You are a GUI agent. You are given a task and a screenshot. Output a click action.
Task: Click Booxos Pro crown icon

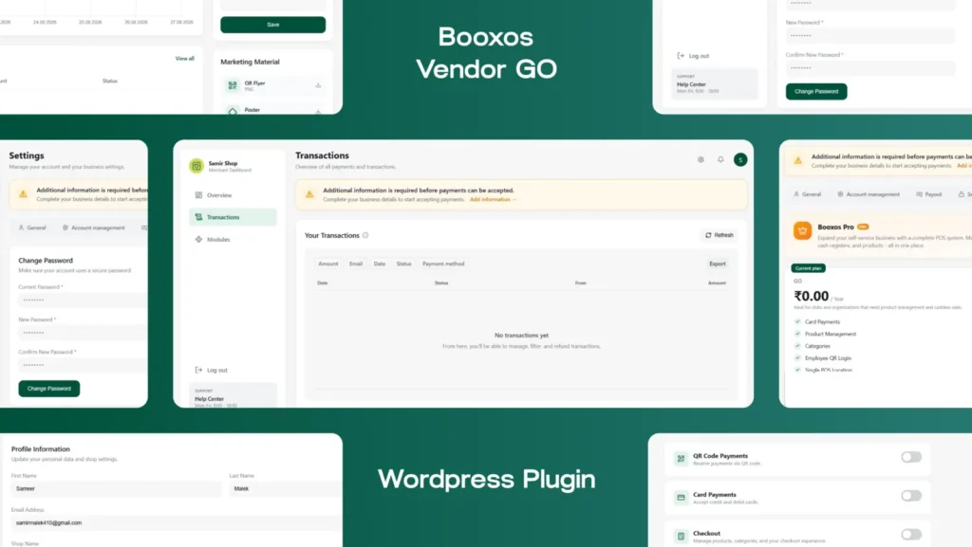point(802,230)
